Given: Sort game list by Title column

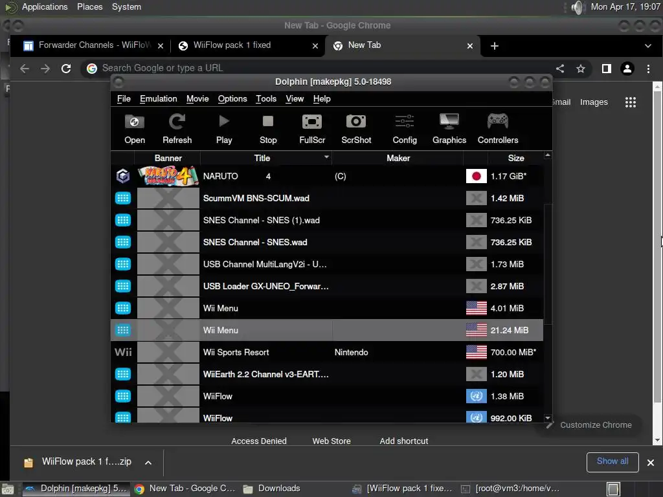Looking at the screenshot, I should coord(265,158).
